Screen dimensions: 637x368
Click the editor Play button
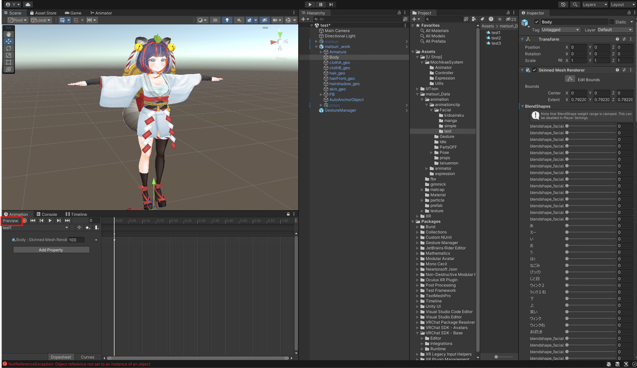point(311,4)
